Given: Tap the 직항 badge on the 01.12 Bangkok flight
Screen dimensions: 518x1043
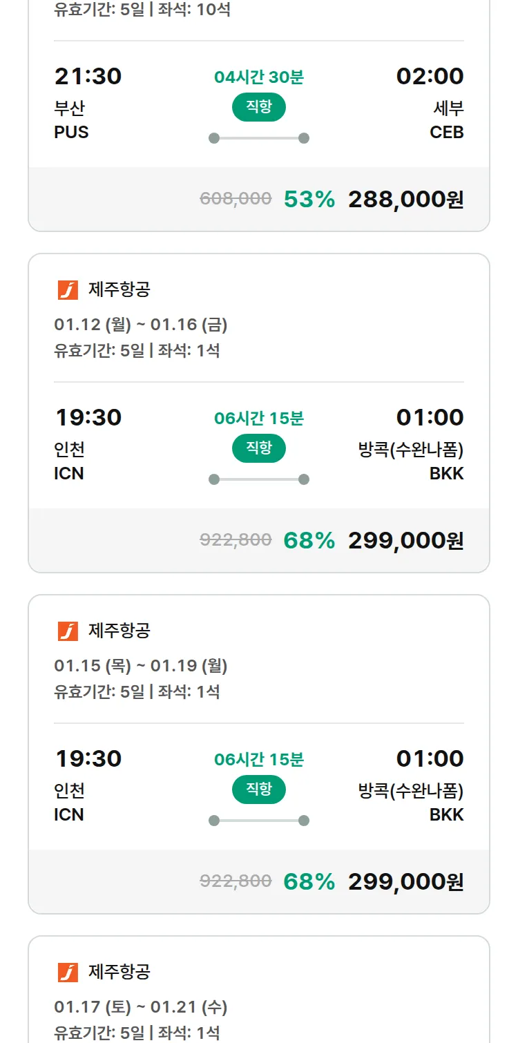Looking at the screenshot, I should (258, 448).
